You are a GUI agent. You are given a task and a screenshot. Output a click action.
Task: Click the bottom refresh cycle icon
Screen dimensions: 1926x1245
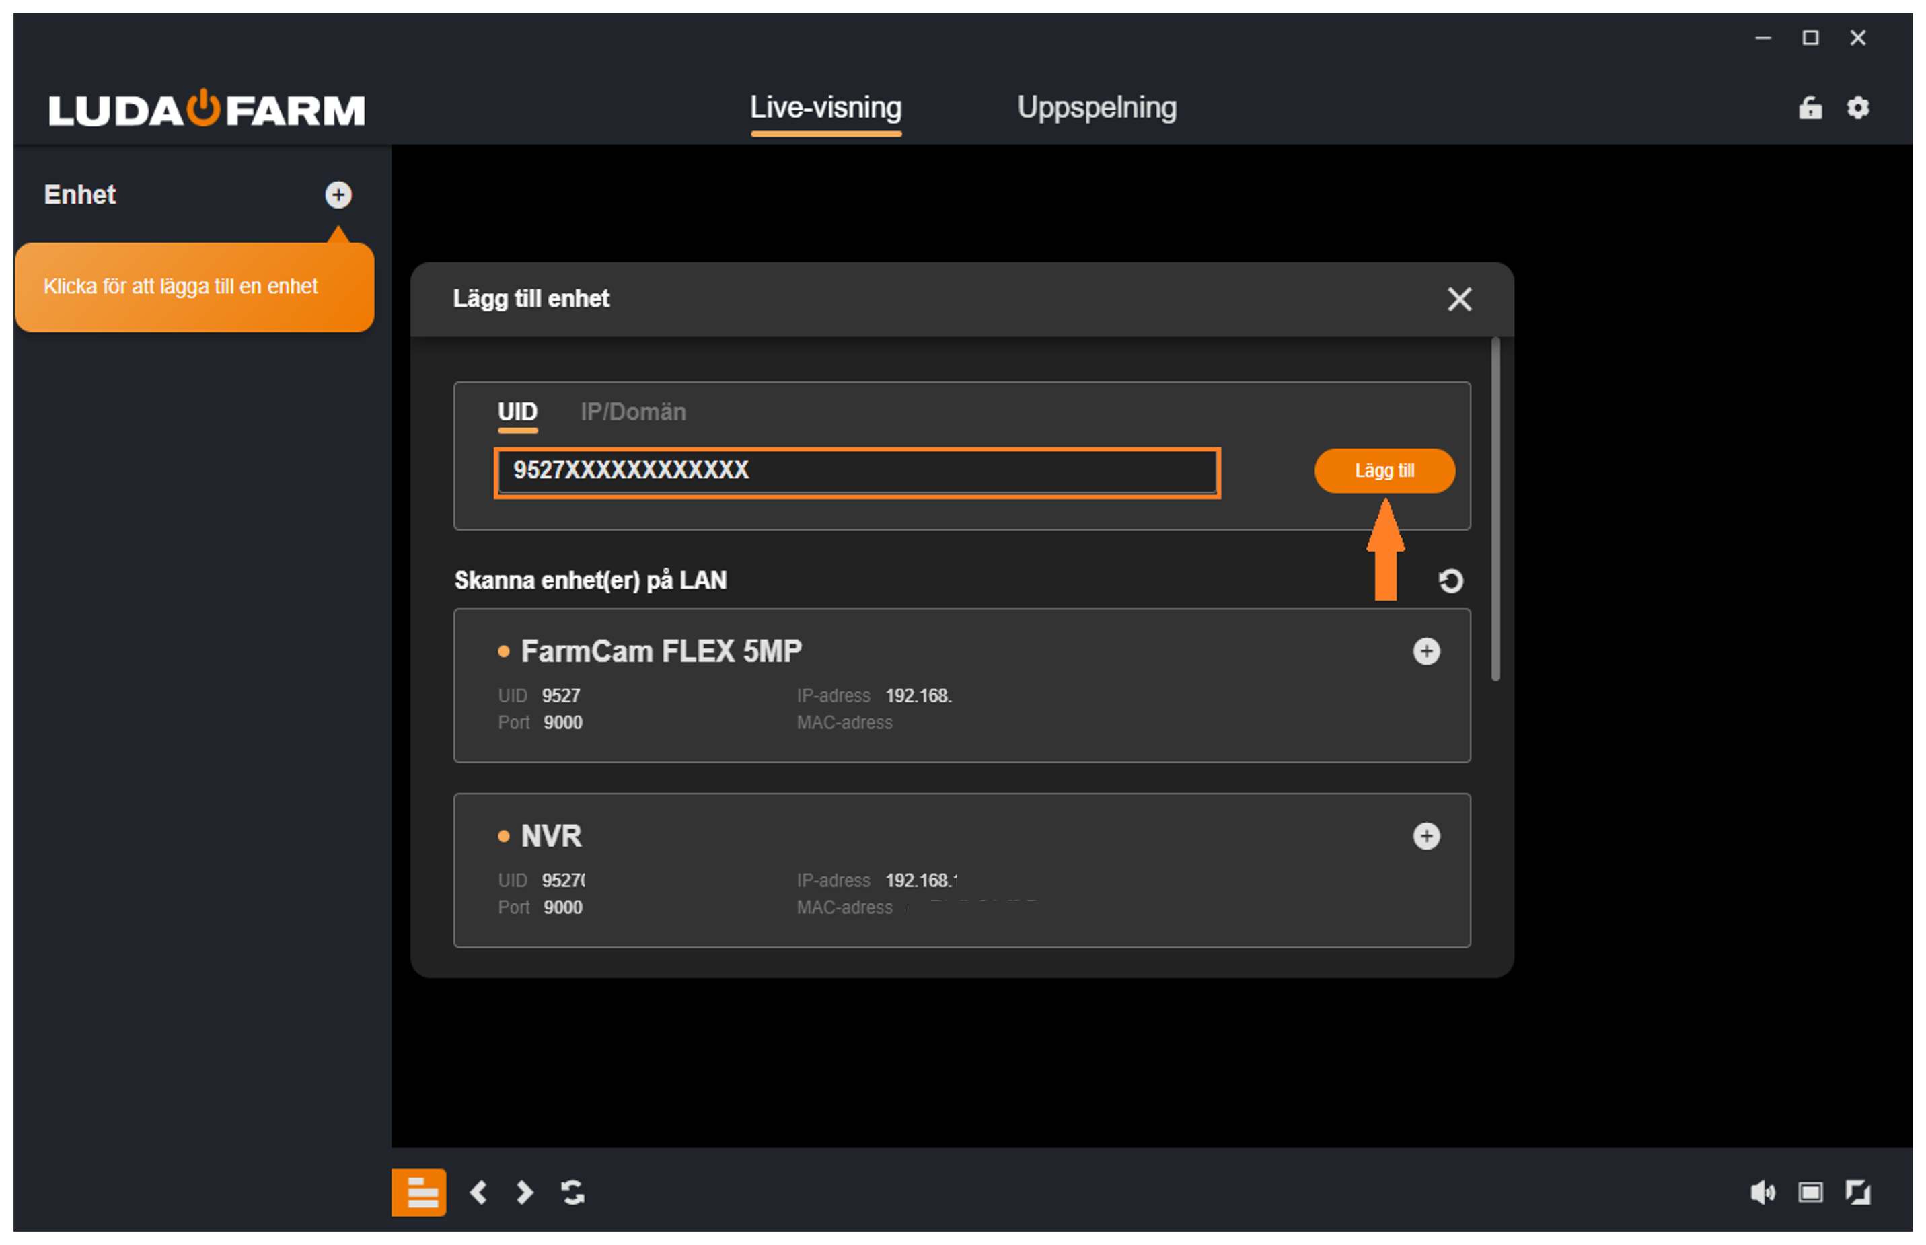point(572,1192)
